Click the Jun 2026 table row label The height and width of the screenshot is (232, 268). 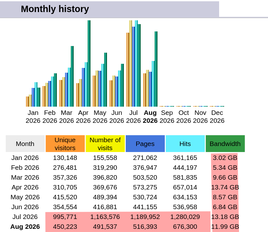[x=25, y=207]
